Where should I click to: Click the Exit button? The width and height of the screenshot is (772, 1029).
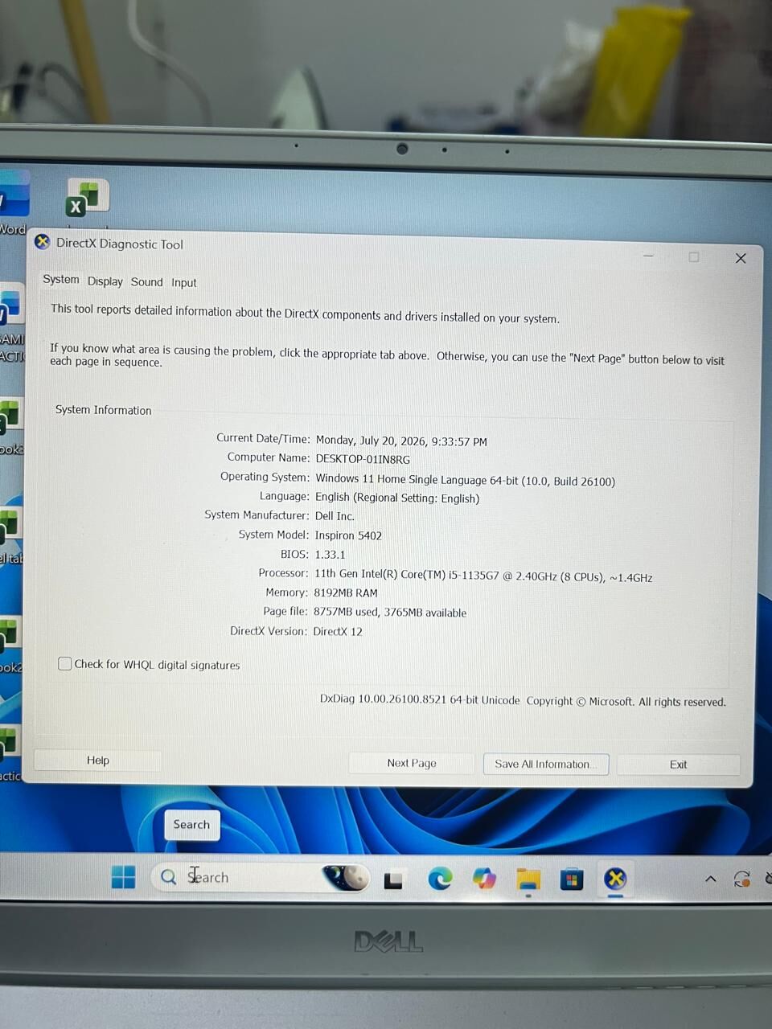[x=678, y=765]
